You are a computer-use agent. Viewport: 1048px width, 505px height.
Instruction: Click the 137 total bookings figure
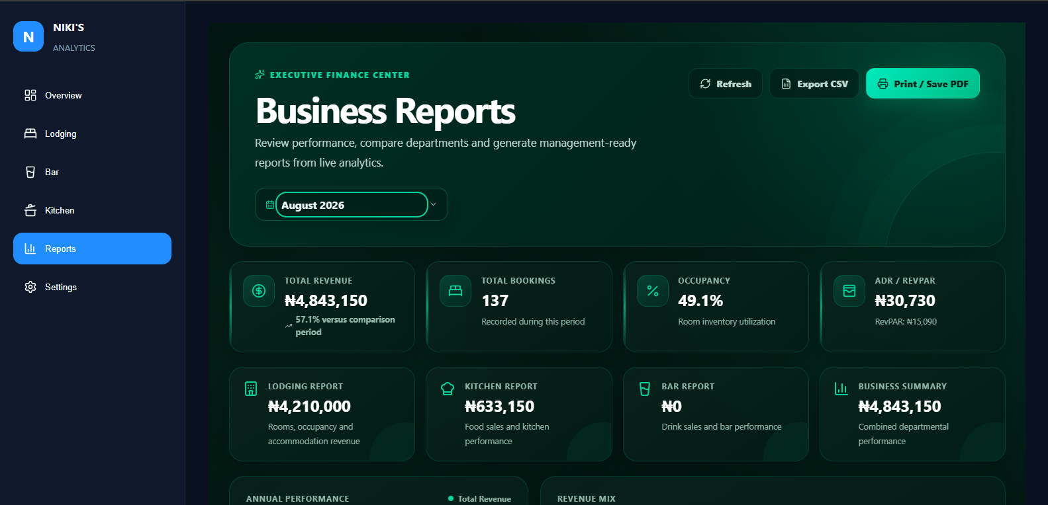[x=495, y=301]
